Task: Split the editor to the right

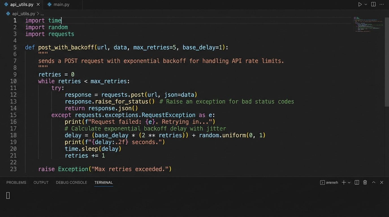Action: [x=373, y=5]
